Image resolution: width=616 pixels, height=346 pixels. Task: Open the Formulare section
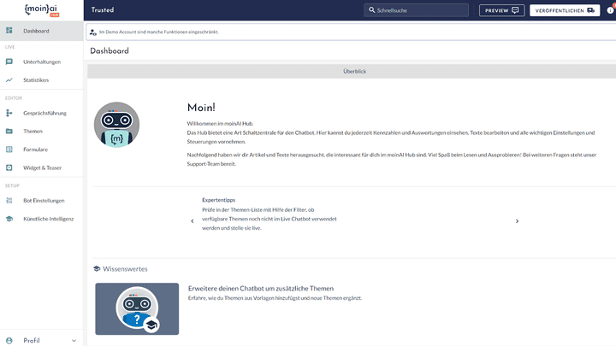pyautogui.click(x=42, y=150)
